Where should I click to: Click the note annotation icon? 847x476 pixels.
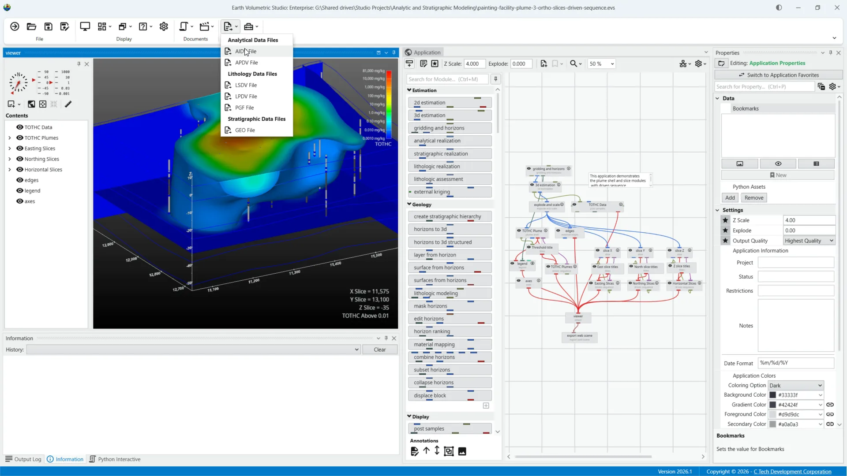[x=414, y=451]
